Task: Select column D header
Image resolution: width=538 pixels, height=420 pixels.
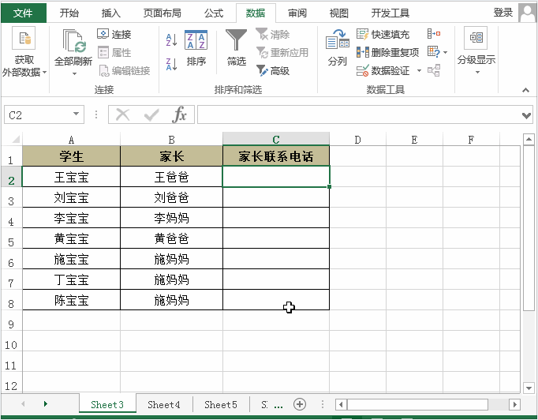Action: 357,140
